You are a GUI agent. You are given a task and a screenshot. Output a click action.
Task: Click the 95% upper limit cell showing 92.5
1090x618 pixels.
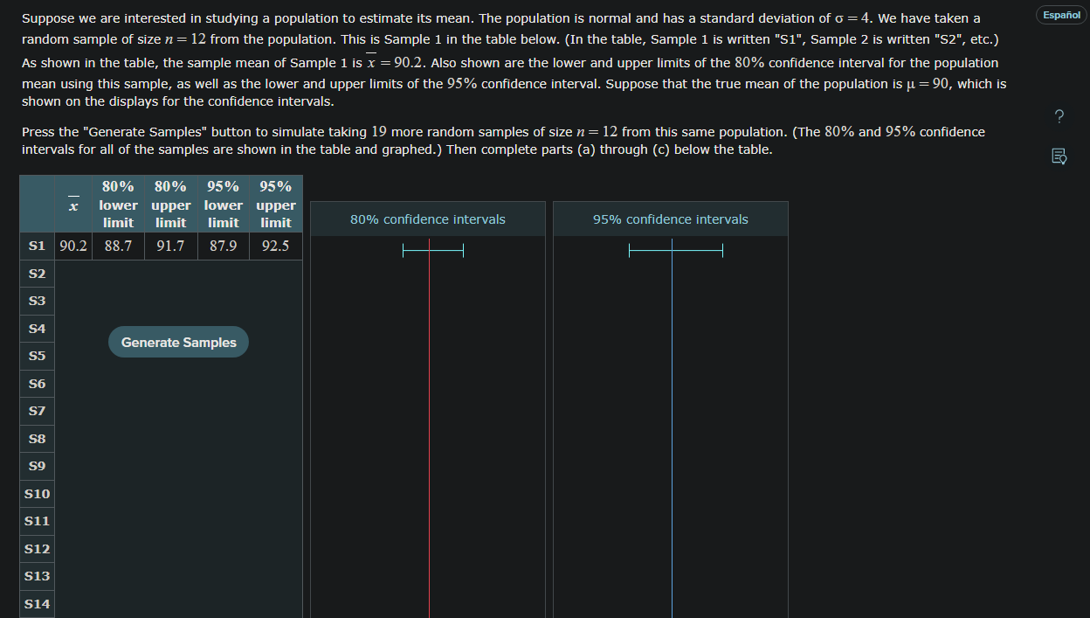275,246
